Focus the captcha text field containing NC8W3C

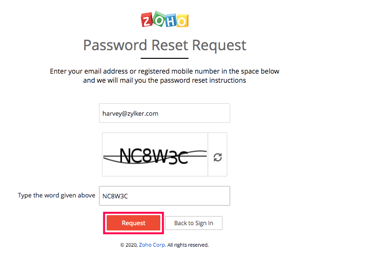(x=164, y=196)
